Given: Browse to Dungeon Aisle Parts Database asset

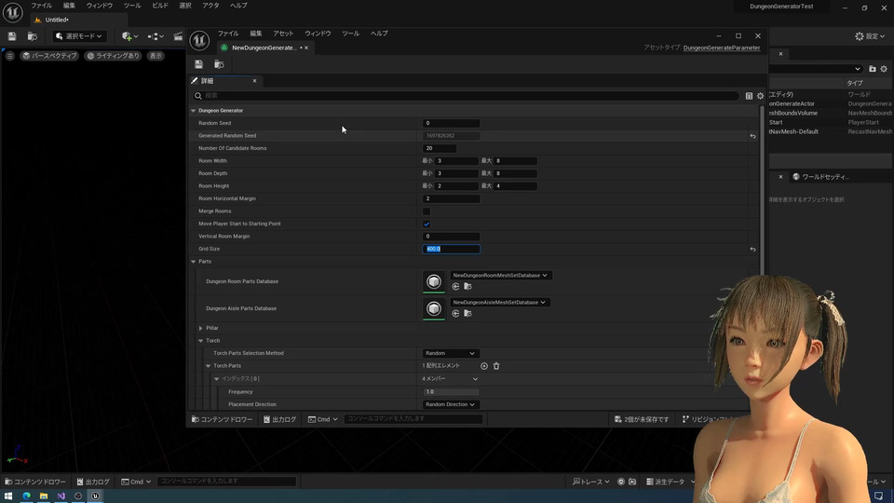Looking at the screenshot, I should coord(467,313).
